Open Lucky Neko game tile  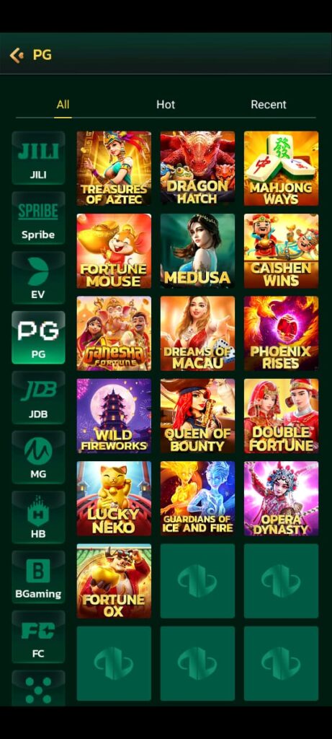tap(114, 498)
